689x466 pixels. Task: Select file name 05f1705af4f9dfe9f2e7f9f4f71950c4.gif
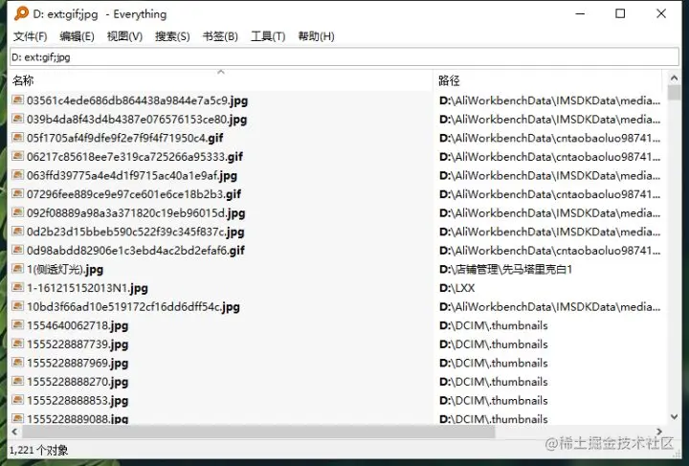124,138
